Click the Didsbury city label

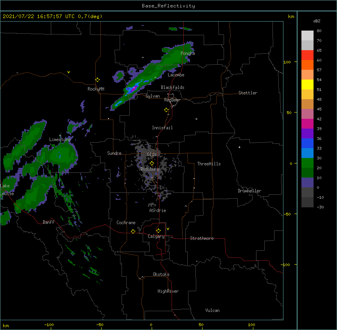point(150,169)
